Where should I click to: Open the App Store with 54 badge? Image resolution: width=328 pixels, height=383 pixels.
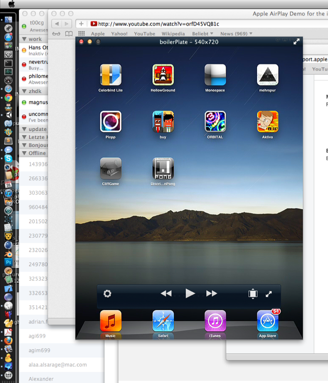coord(268,321)
